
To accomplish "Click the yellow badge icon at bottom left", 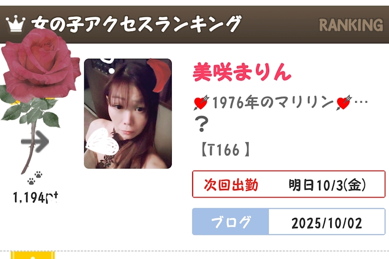I will (33, 255).
